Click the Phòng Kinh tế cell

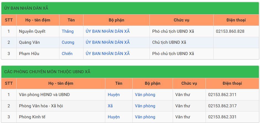pos(61,117)
